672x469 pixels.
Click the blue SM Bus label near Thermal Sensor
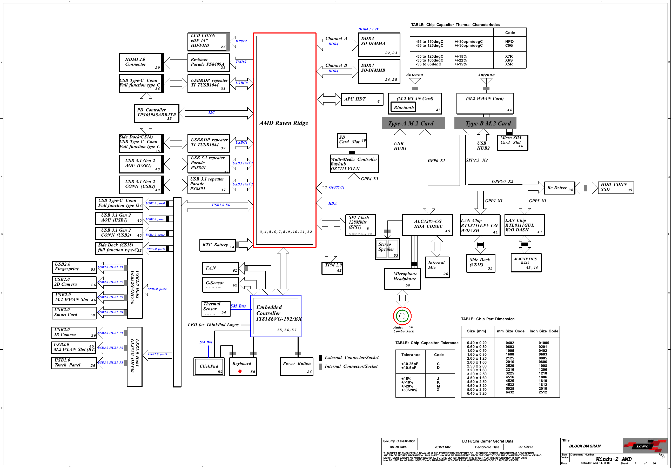coord(238,306)
